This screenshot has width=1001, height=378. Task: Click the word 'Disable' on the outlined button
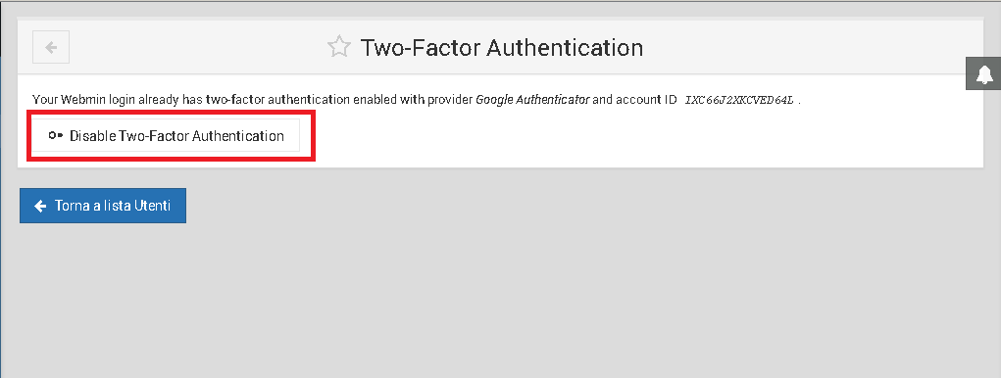pyautogui.click(x=92, y=136)
